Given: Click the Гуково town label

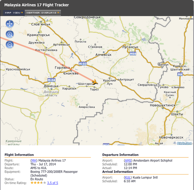Looking at the screenshot, I should click(x=163, y=87).
